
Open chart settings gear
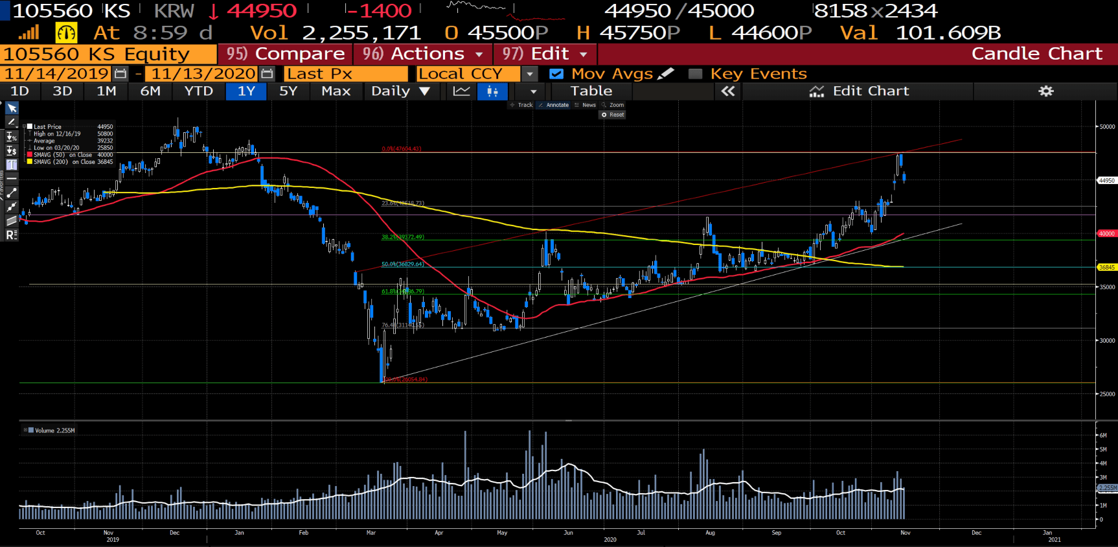point(1046,91)
